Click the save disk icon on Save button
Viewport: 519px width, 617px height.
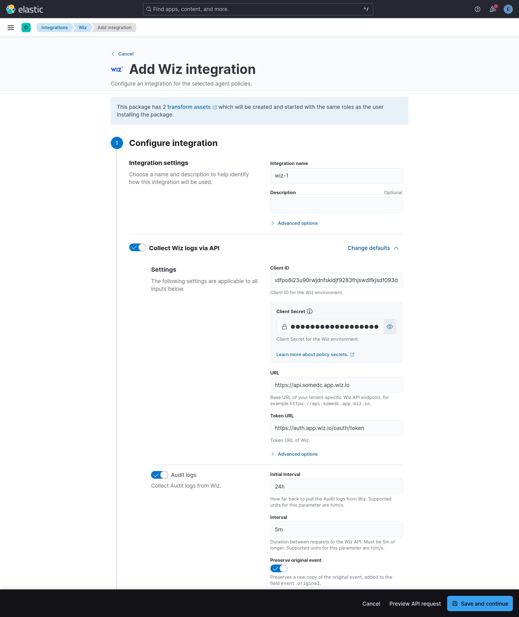tap(455, 604)
